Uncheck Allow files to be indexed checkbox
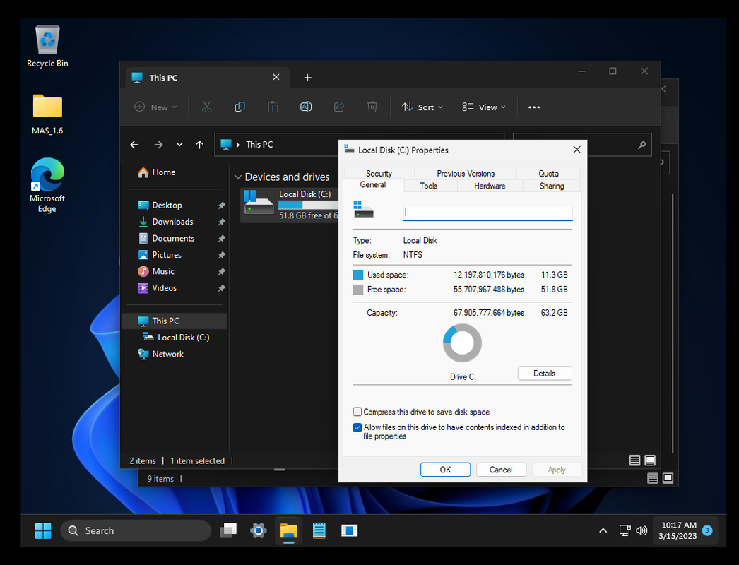This screenshot has height=565, width=739. 357,427
